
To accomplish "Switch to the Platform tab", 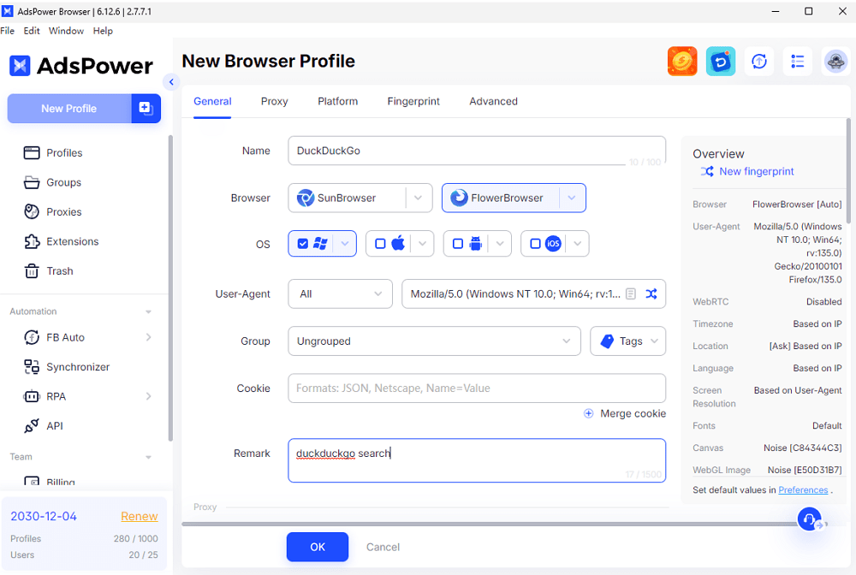I will pos(337,101).
